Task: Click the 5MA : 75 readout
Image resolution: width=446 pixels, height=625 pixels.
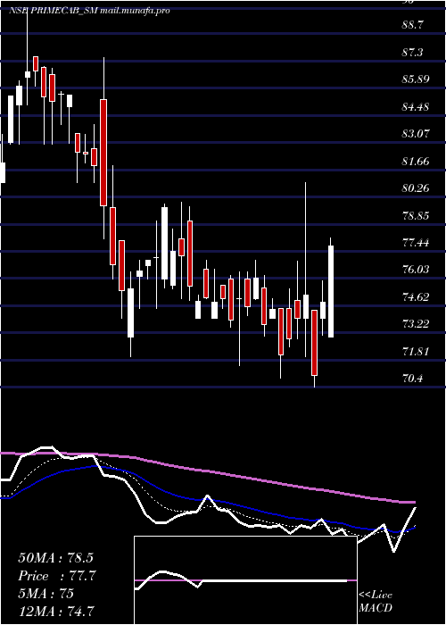Action: click(x=45, y=594)
